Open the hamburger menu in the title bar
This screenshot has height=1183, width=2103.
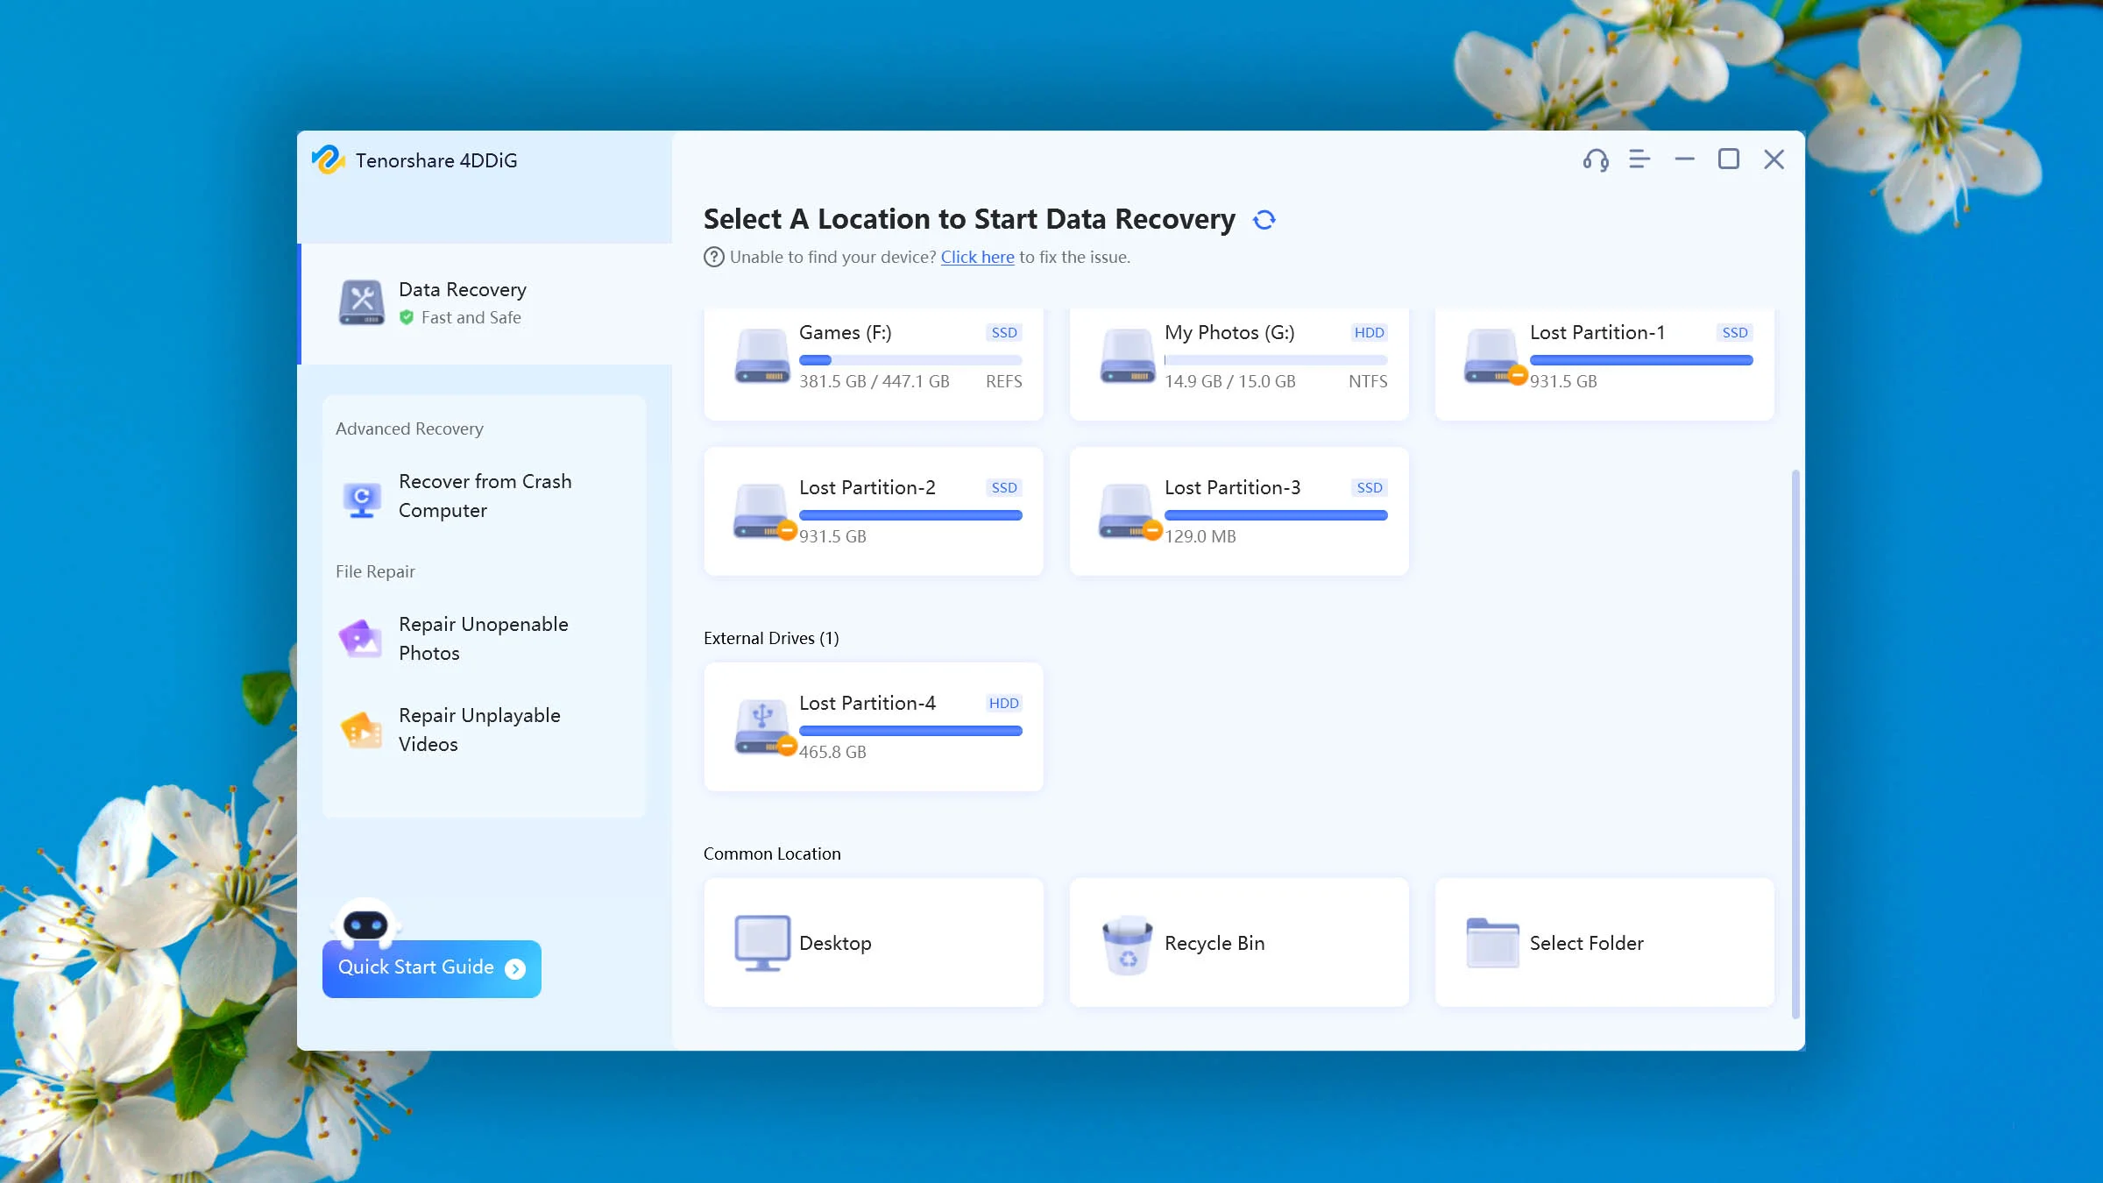[1639, 159]
